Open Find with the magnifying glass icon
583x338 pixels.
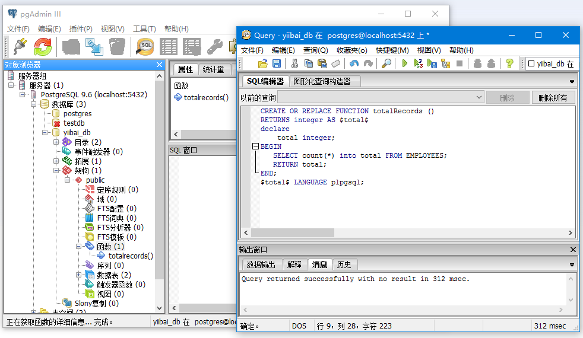point(386,63)
